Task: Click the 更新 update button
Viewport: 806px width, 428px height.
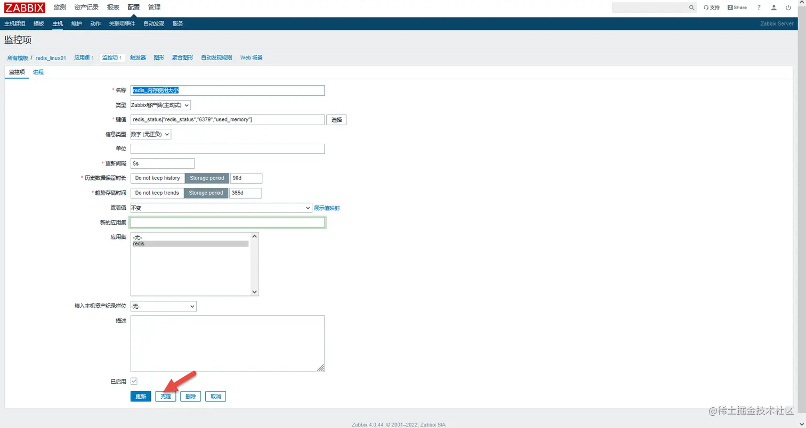Action: (x=141, y=397)
